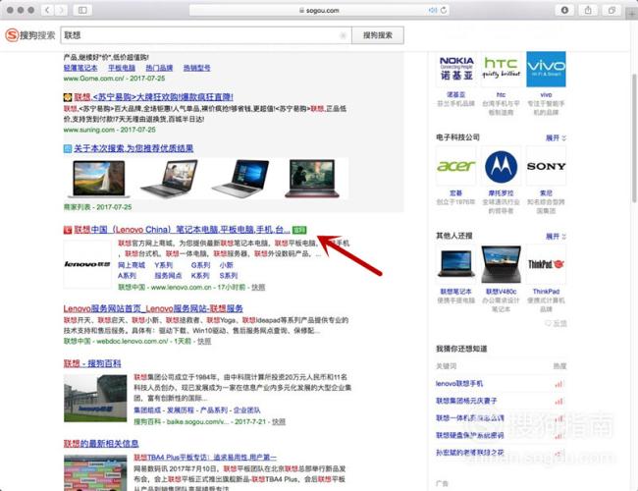Click the Lenovo building photo in baike result

95,398
